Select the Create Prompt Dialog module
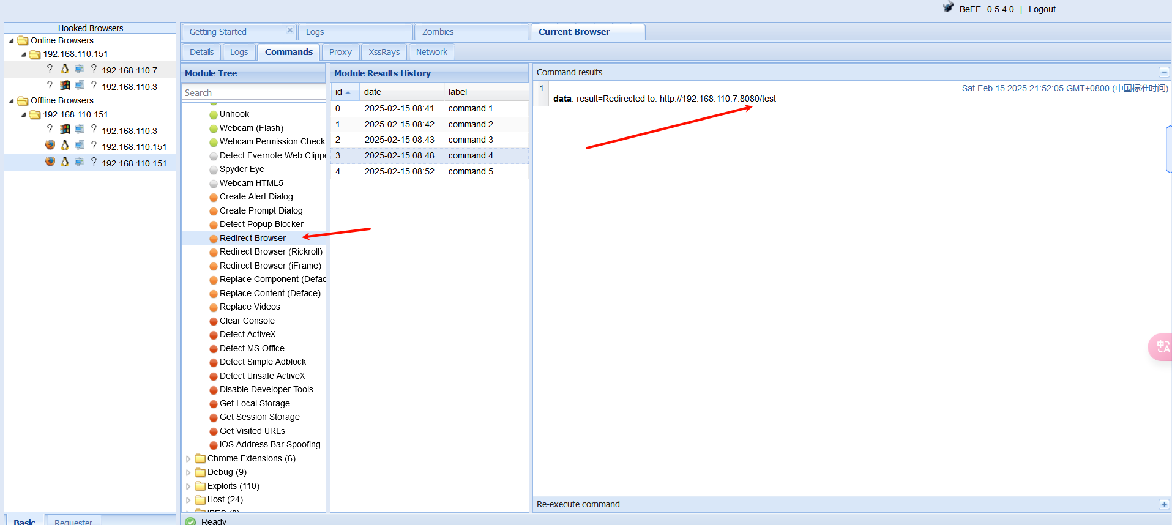Screen dimensions: 1172x525 click(261, 210)
